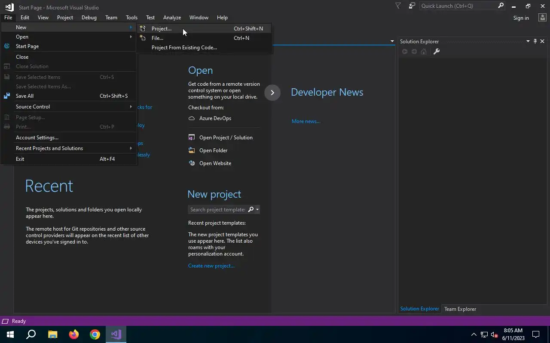Click the Quick Launch magnifier icon

(501, 6)
